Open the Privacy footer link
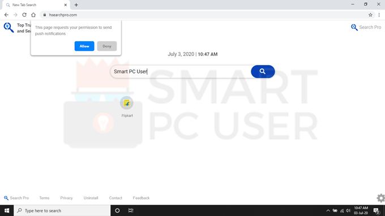Image resolution: width=385 pixels, height=216 pixels. 67,198
